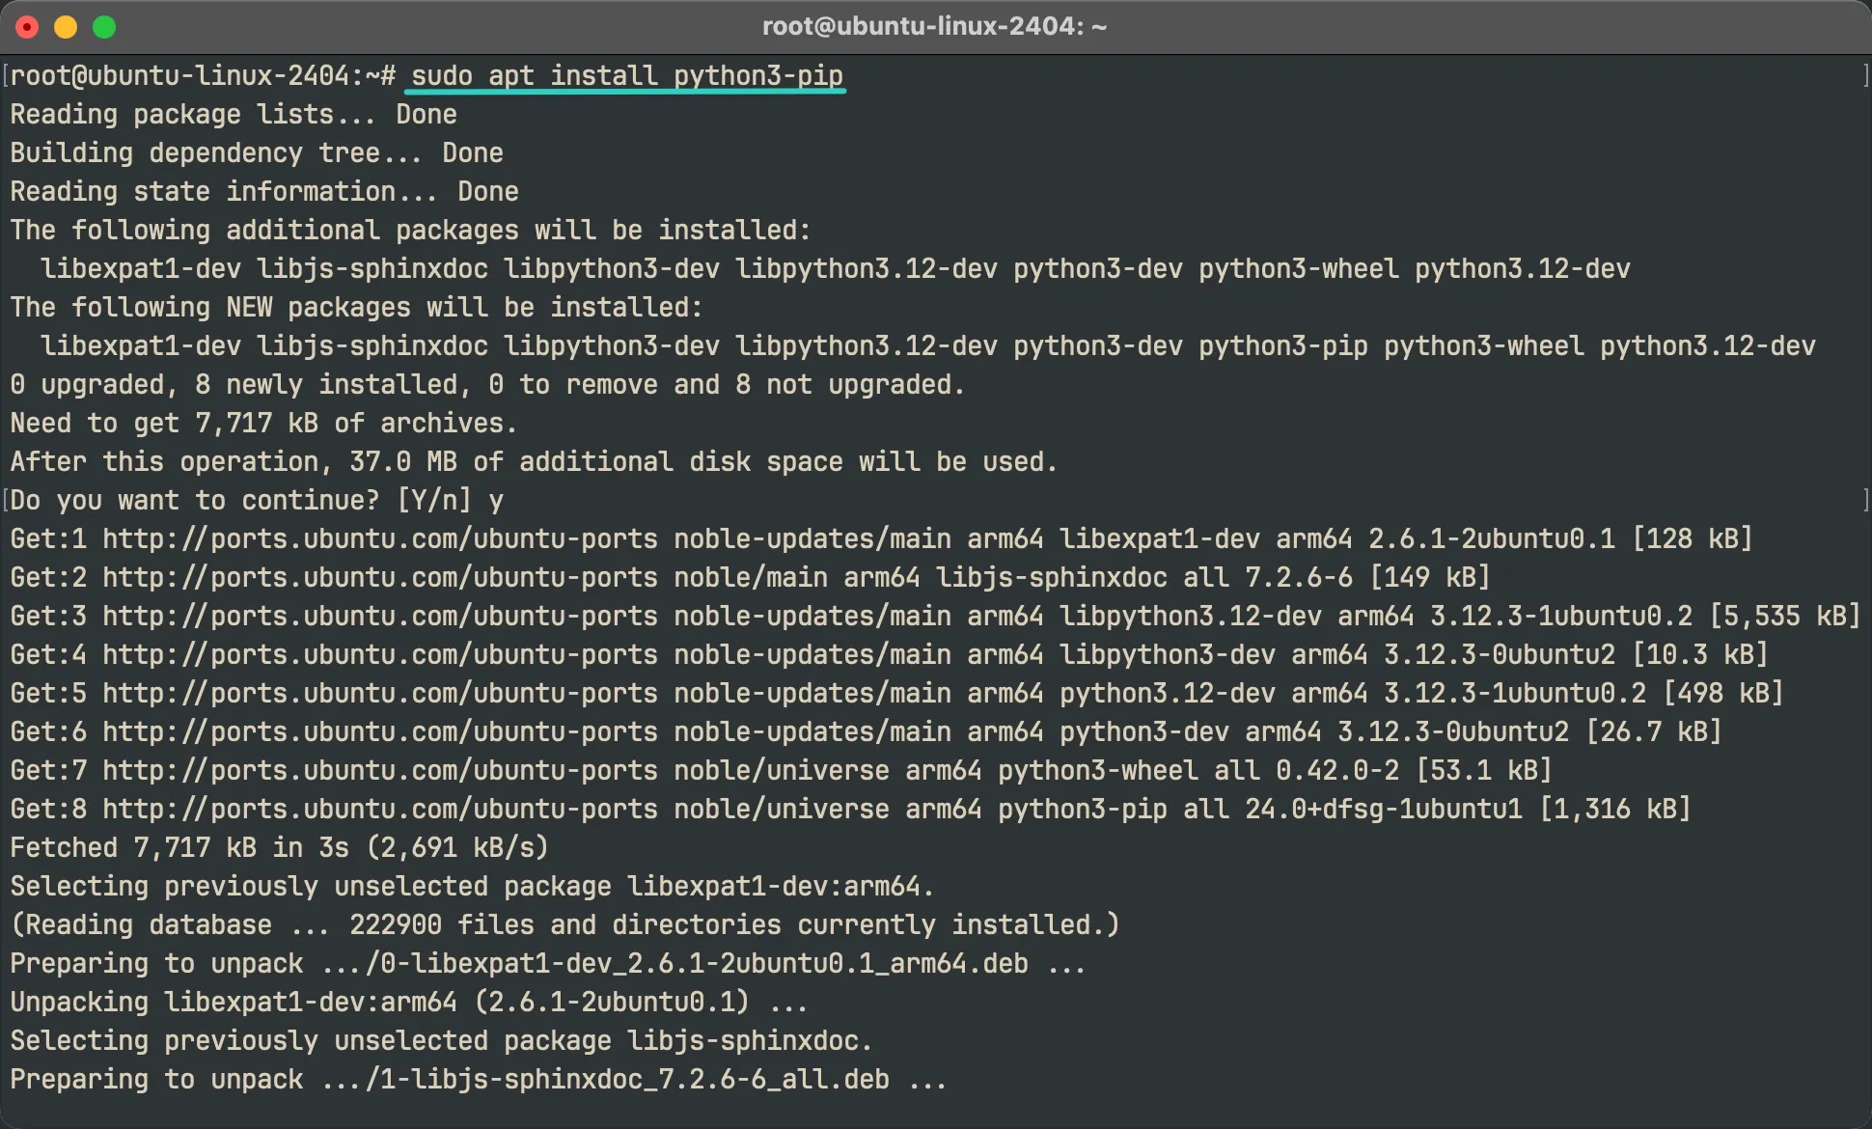Image resolution: width=1872 pixels, height=1129 pixels.
Task: Open the Get:4 libpython3-dev URL
Action: [379, 654]
